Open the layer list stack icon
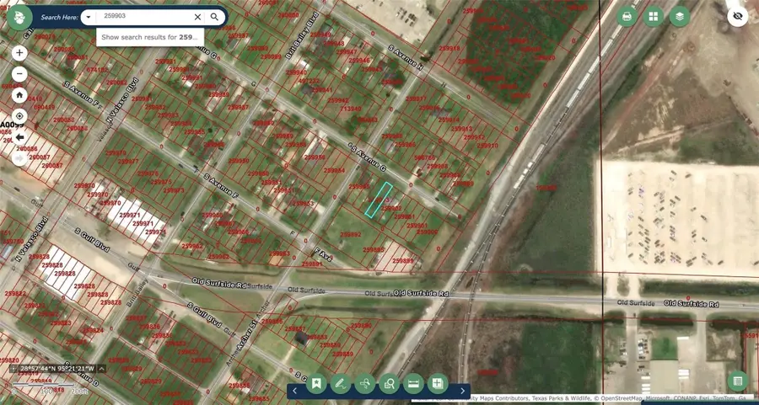 point(680,17)
